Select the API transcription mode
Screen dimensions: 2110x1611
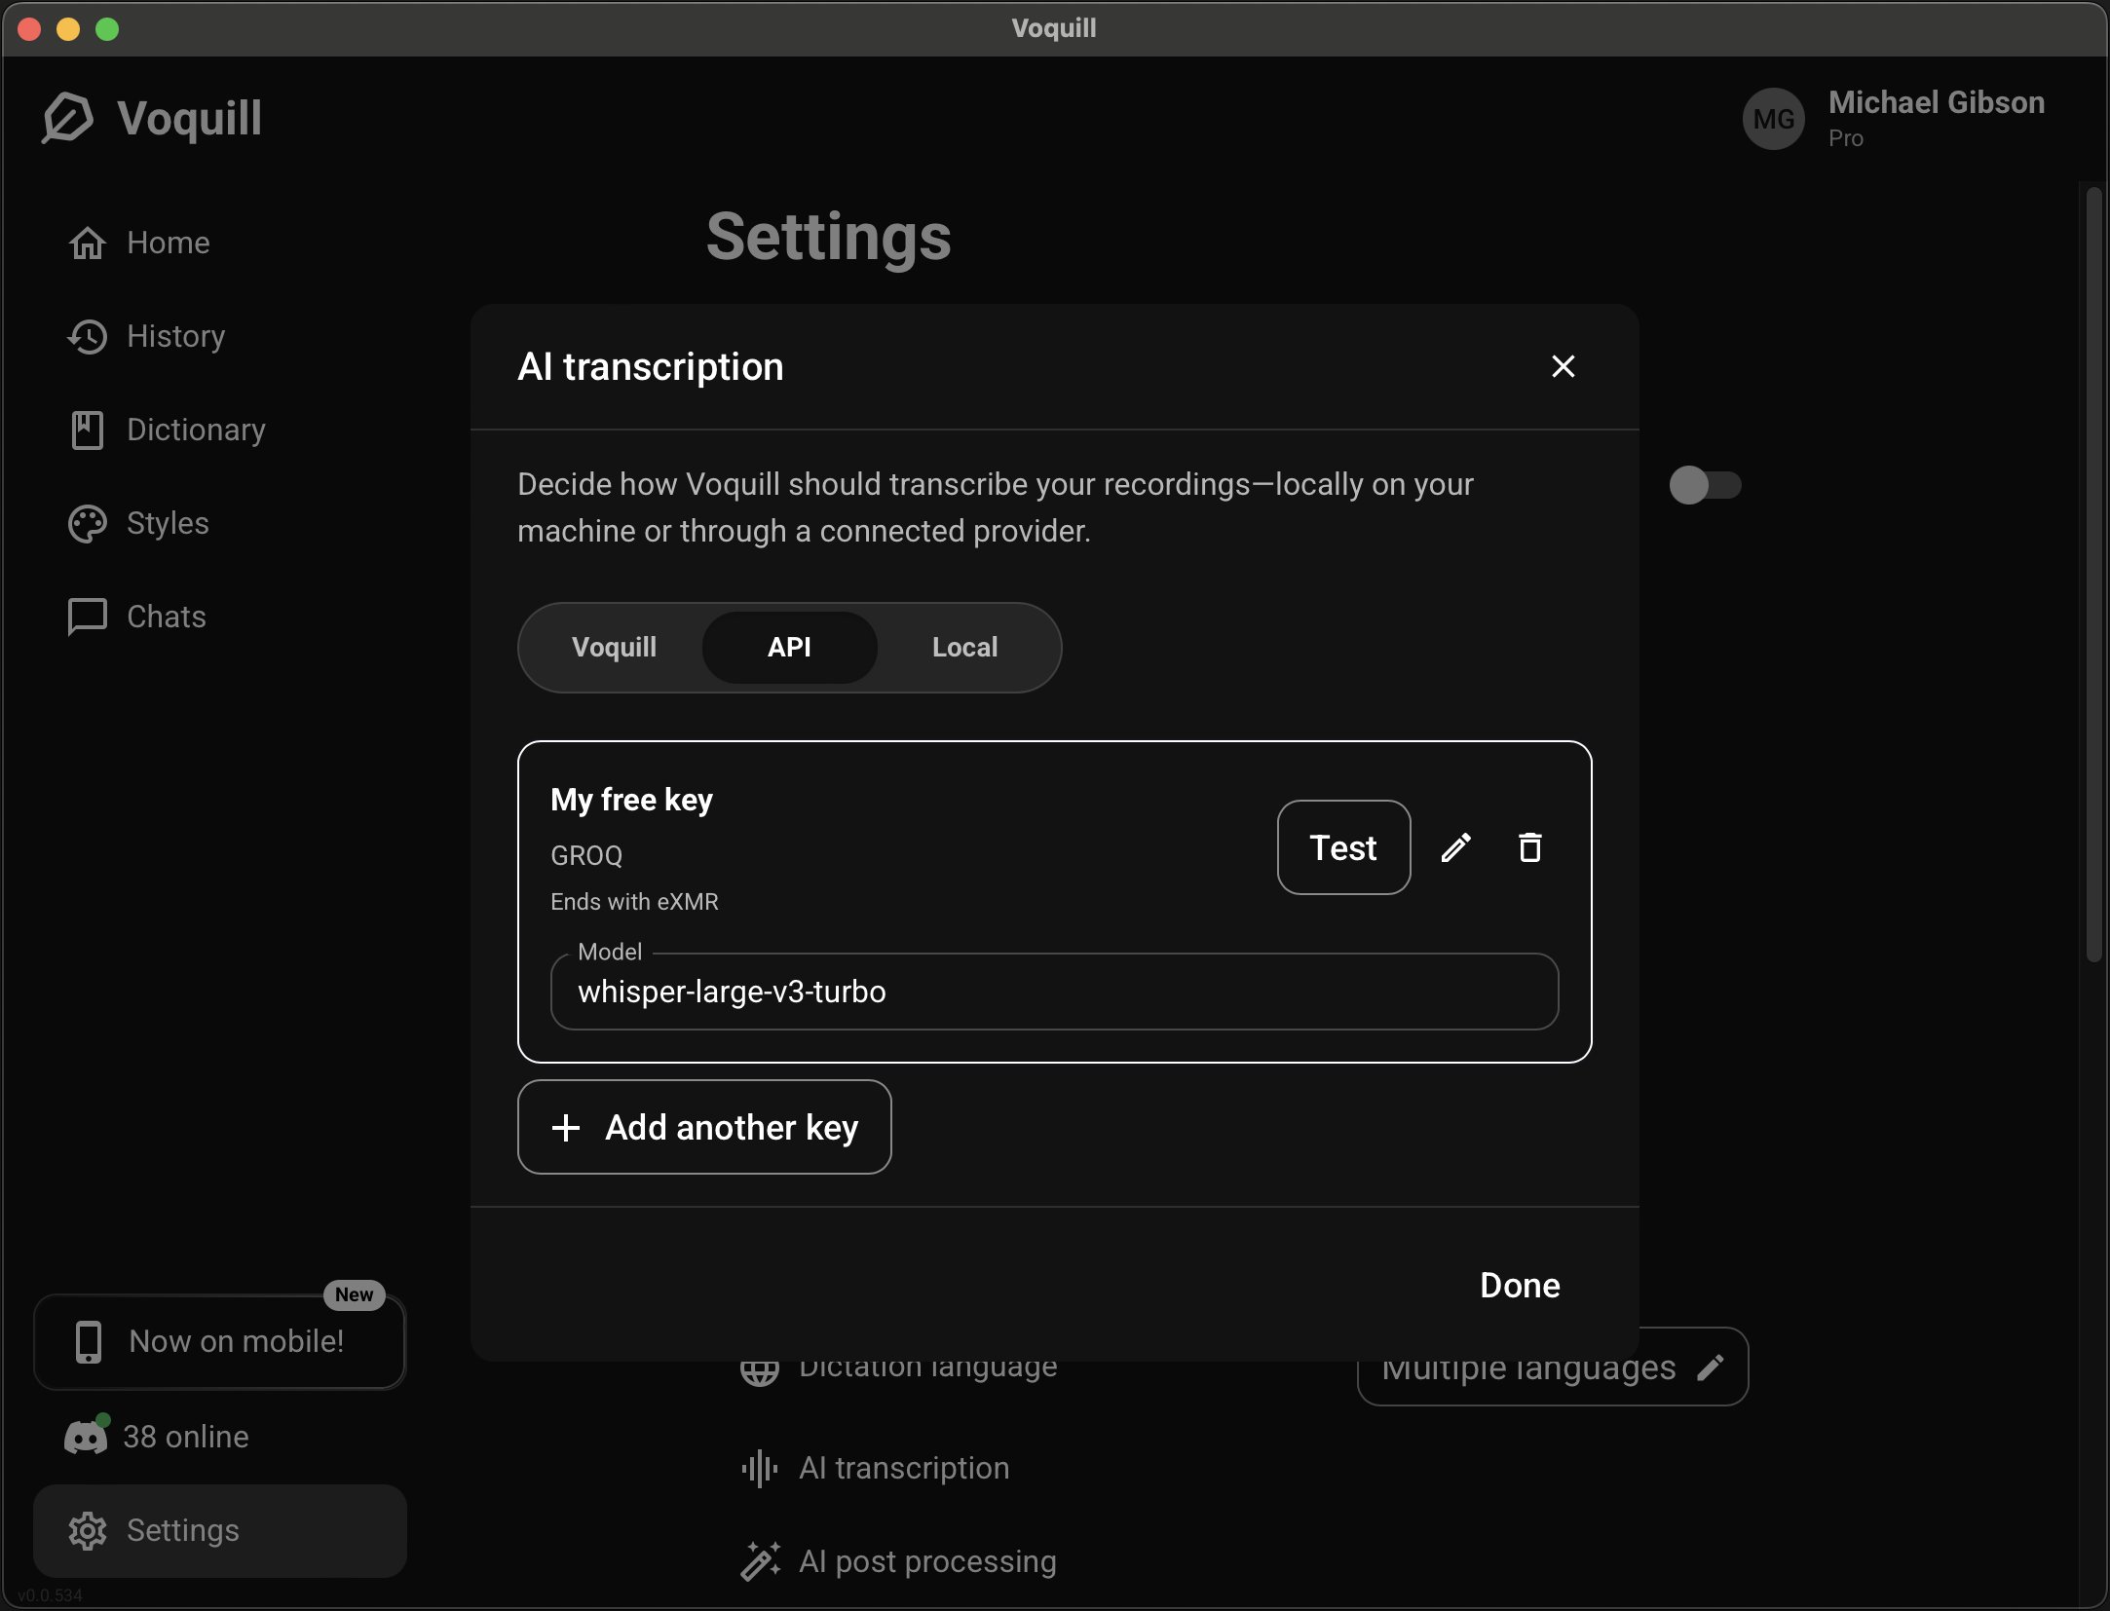[x=789, y=647]
